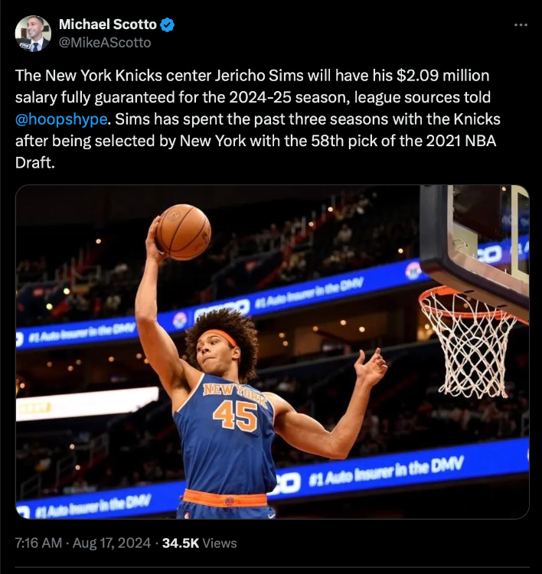Open the three-dot more options menu
Viewport: 542px width, 574px height.
click(x=521, y=25)
